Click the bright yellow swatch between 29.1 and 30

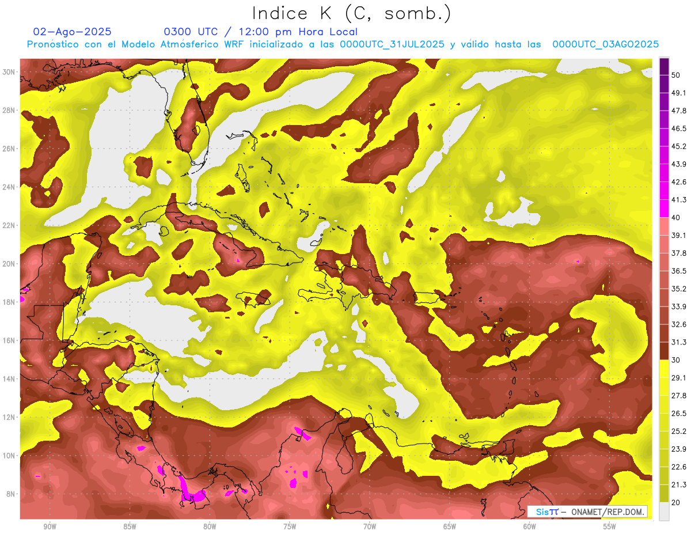click(664, 369)
